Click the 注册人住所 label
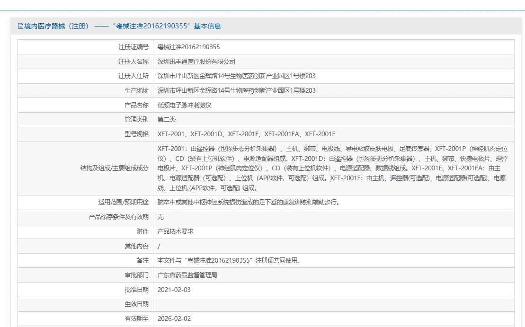 [x=133, y=76]
